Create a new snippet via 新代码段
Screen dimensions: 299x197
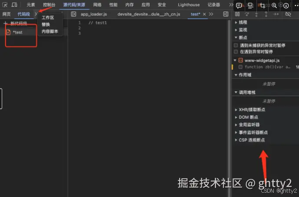pyautogui.click(x=19, y=23)
